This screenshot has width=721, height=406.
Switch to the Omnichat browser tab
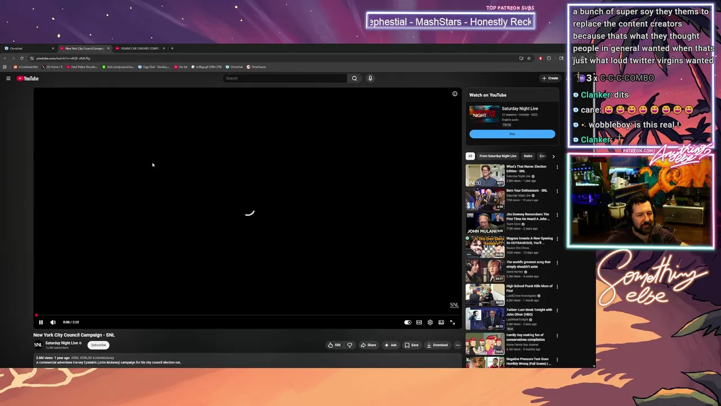(28, 48)
